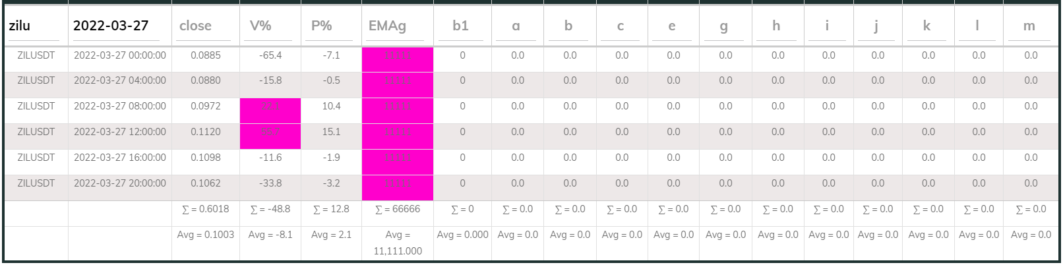
Task: Click the date filter field showing 2022-03-27
Action: (119, 26)
